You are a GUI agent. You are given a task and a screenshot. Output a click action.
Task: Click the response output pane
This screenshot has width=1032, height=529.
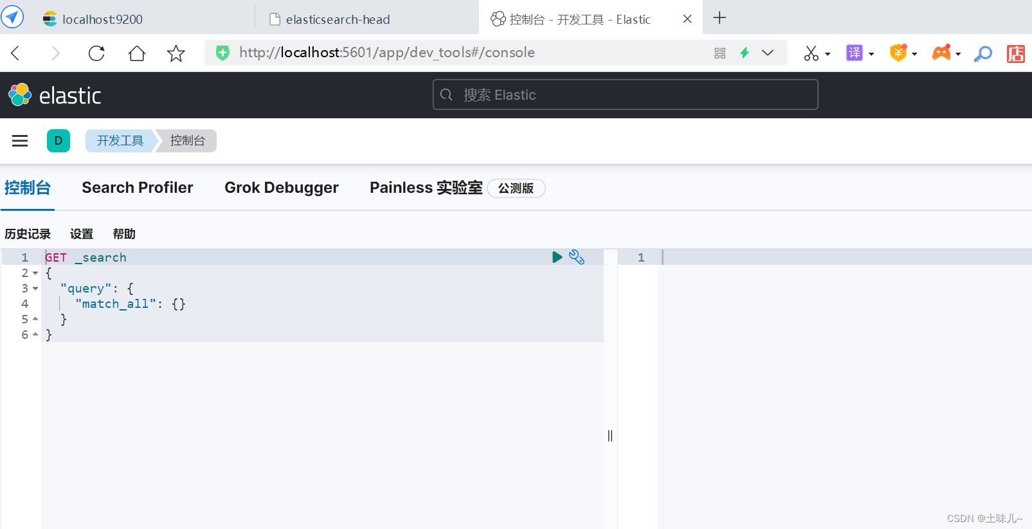coord(844,389)
